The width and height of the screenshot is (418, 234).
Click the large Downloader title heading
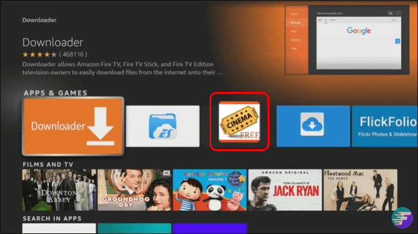(x=53, y=42)
